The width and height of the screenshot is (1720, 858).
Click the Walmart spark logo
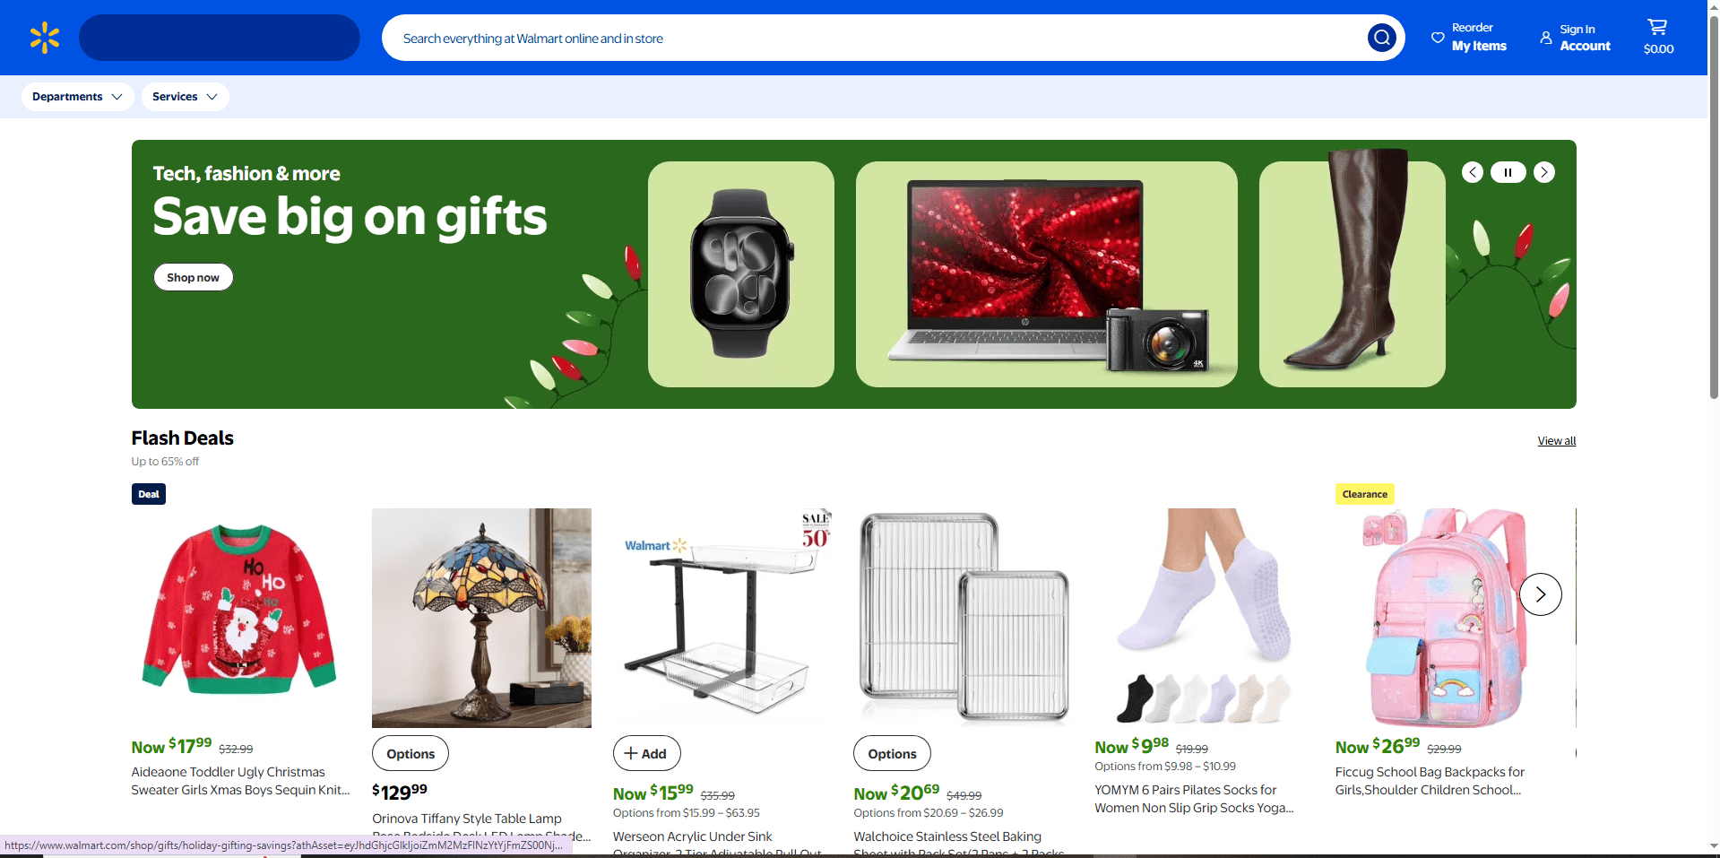click(x=45, y=38)
